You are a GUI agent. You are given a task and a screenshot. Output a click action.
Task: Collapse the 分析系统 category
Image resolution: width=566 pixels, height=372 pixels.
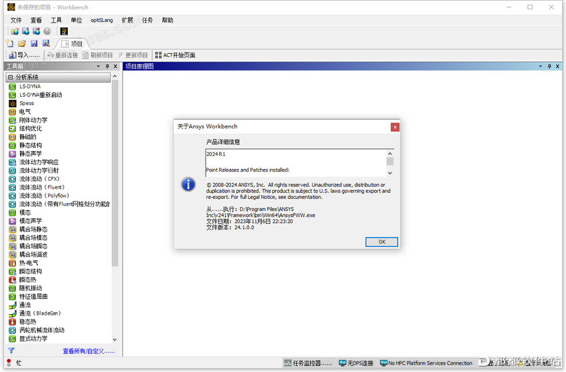coord(11,77)
